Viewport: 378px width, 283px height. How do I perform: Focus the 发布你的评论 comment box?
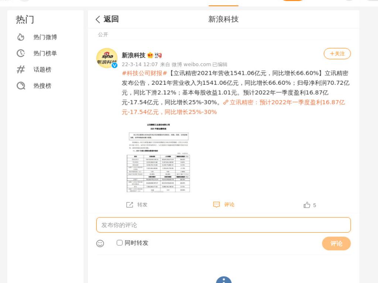(223, 225)
